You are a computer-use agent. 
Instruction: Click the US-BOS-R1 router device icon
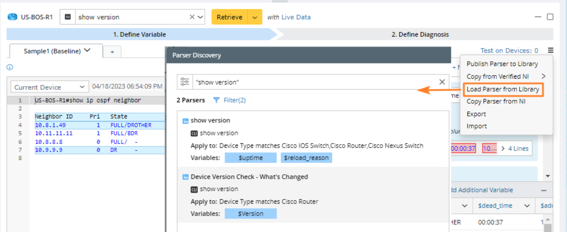[x=13, y=17]
